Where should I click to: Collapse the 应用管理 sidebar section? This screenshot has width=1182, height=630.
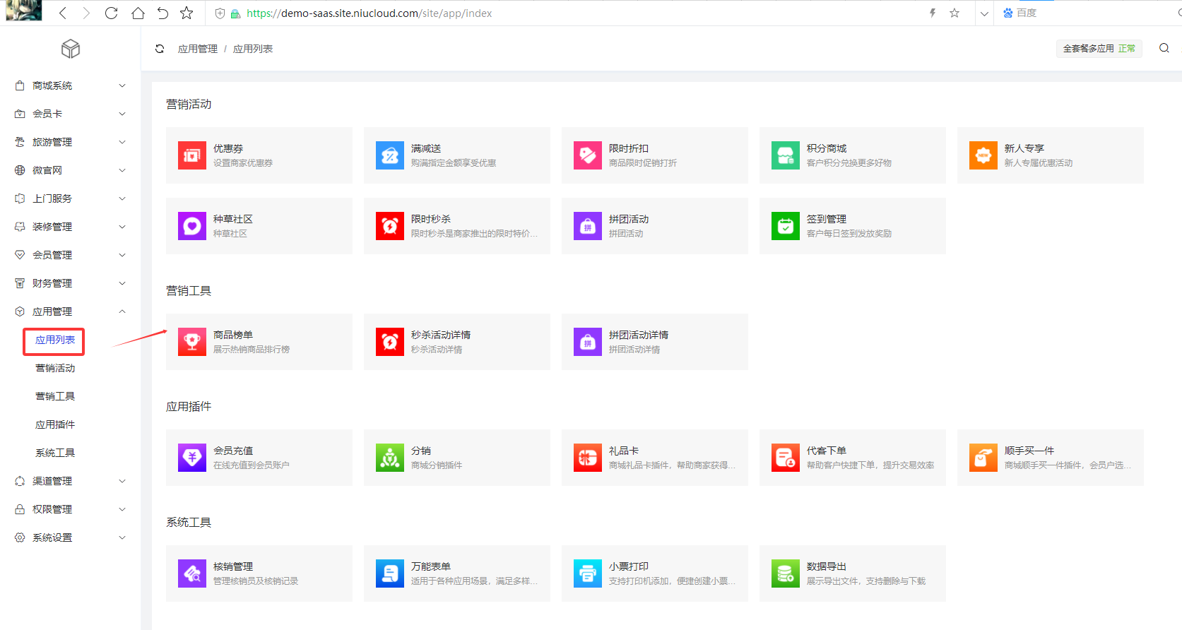(122, 311)
